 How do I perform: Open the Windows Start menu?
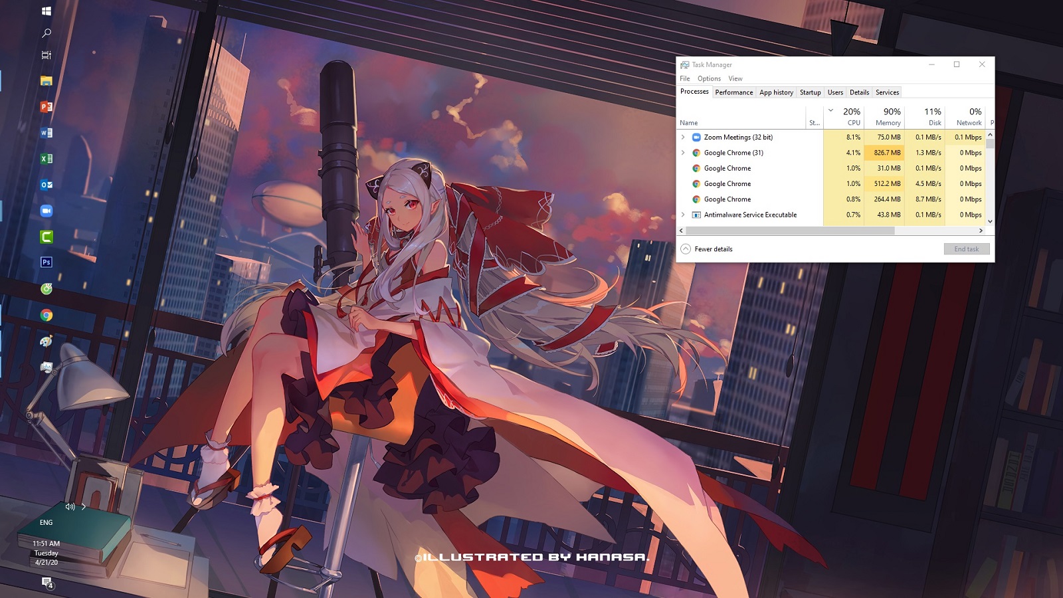click(x=47, y=11)
